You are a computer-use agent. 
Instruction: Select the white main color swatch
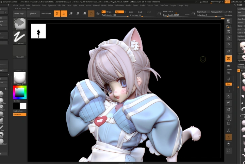click(23, 106)
